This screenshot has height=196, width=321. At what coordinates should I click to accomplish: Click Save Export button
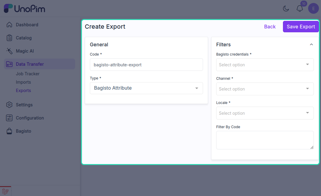[x=301, y=27]
